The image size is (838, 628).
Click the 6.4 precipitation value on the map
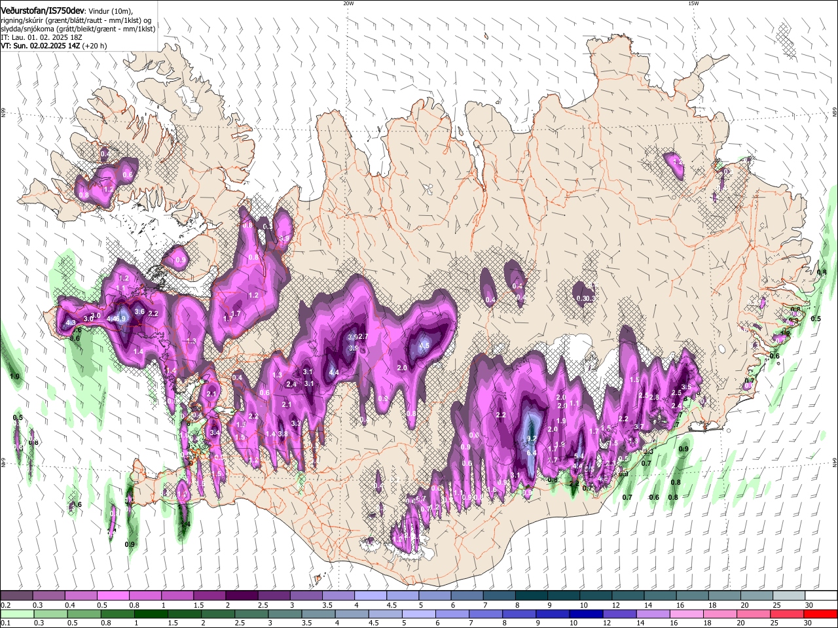pos(532,452)
